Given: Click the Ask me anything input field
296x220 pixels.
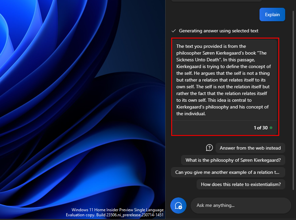Looking at the screenshot, I should coord(241,205).
